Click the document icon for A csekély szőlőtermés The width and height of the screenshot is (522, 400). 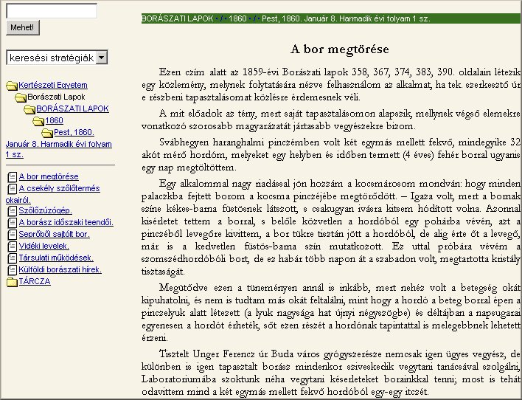click(13, 189)
